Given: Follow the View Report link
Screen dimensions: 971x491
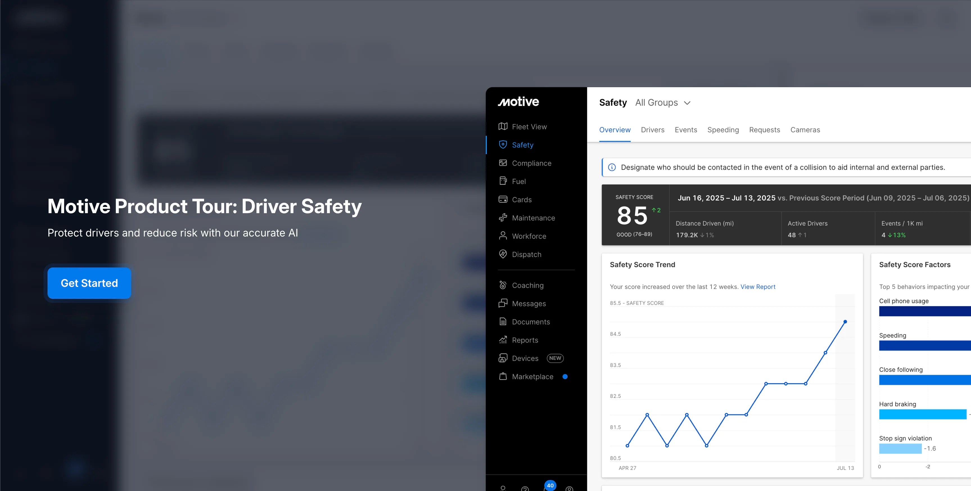Looking at the screenshot, I should coord(758,287).
